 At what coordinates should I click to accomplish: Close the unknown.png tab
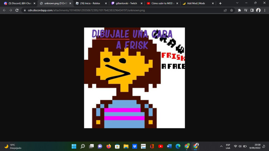tap(70, 3)
